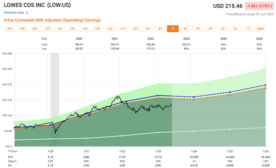Click the 55% yearly change value

86,161
